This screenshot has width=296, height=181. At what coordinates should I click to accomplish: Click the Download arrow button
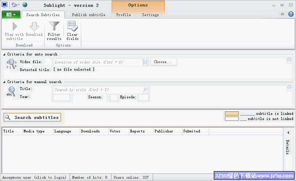click(34, 29)
